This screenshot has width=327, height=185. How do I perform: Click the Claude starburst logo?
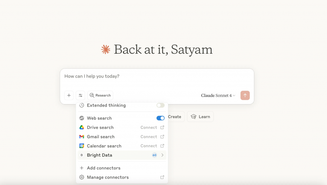tap(105, 50)
